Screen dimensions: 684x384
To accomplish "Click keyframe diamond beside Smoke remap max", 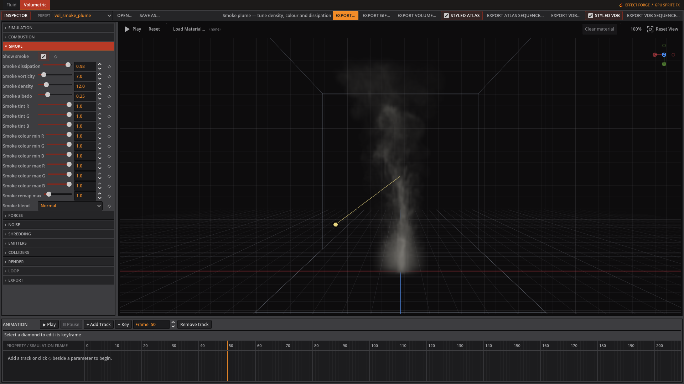I will [109, 196].
